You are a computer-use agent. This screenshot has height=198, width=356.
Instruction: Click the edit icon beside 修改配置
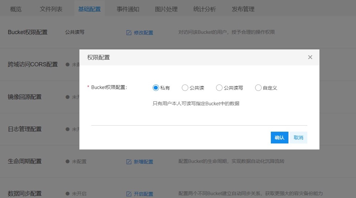[x=129, y=33]
